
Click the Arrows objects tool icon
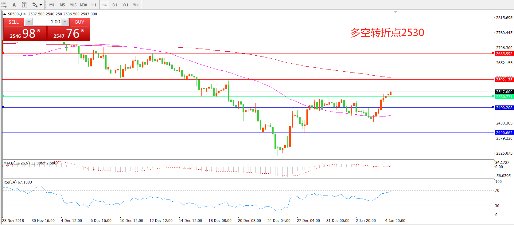point(35,5)
